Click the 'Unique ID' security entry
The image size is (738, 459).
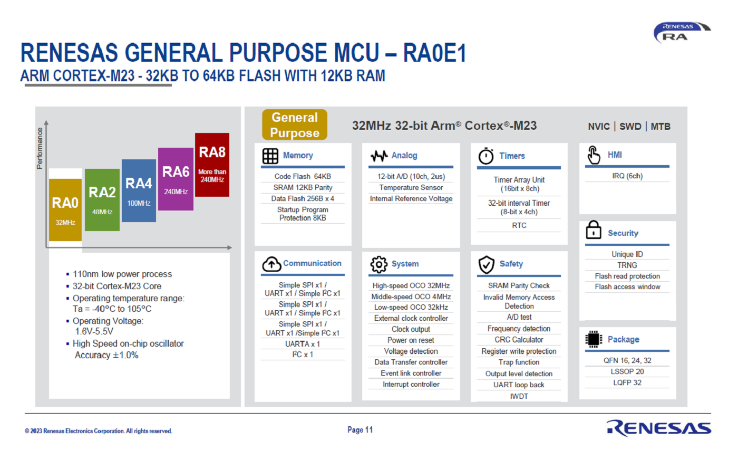(x=627, y=254)
